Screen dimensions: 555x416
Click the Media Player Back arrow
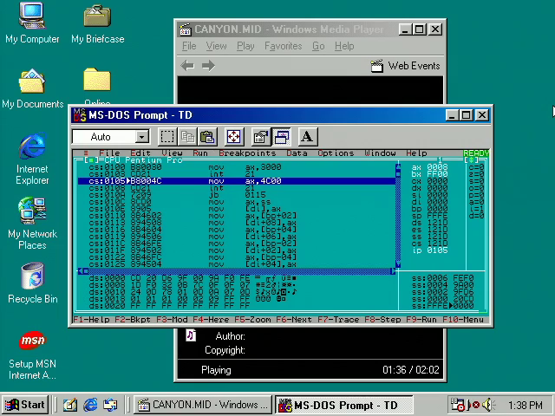pyautogui.click(x=187, y=66)
